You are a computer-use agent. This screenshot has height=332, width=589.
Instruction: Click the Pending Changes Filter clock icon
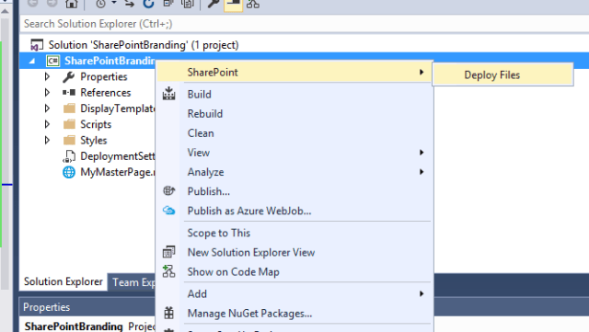[x=100, y=4]
